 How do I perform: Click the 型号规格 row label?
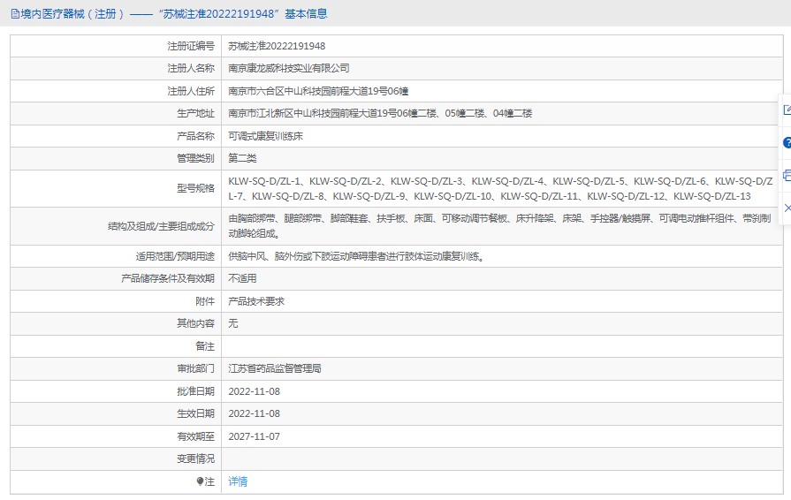[x=195, y=188]
